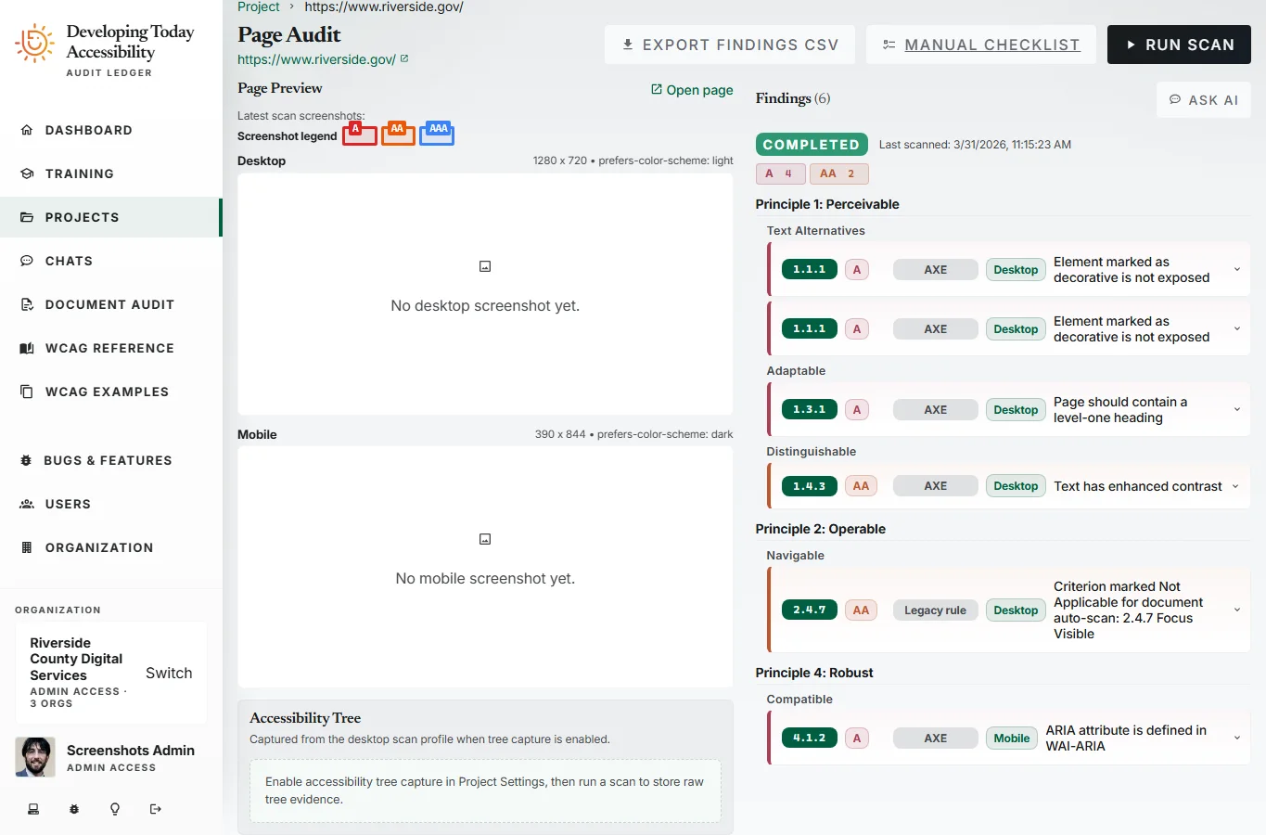Click the bug icon below the admin profile
Screen dimensions: 1266x835
coord(74,809)
